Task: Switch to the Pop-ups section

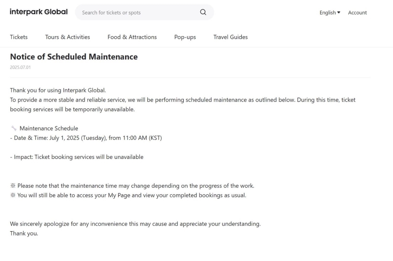Action: 185,37
